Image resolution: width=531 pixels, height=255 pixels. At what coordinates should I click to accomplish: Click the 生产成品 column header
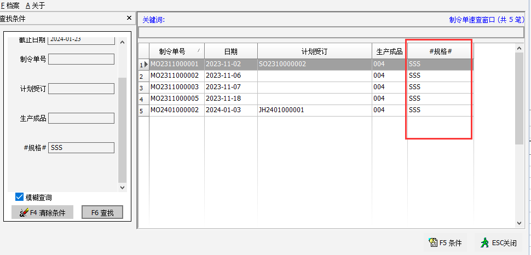[389, 51]
